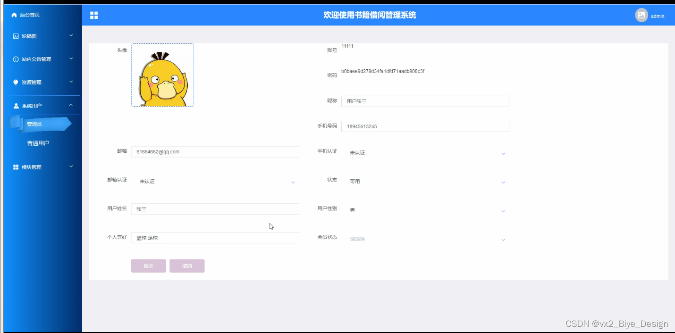675x333 pixels.
Task: Click the 邮箱 input field
Action: (x=215, y=152)
